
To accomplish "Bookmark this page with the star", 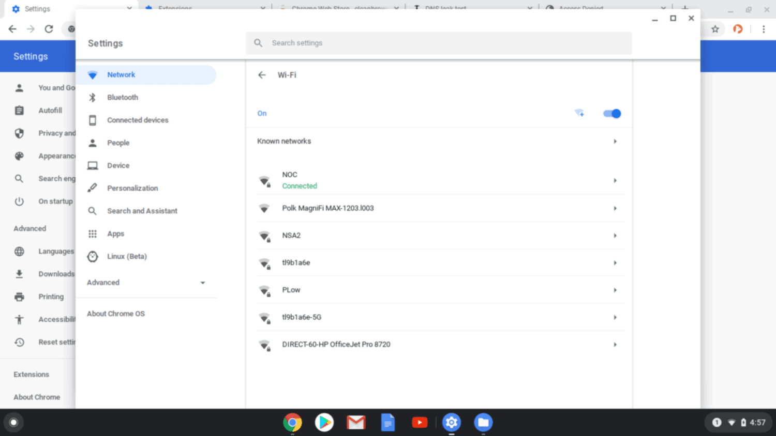I will 715,29.
